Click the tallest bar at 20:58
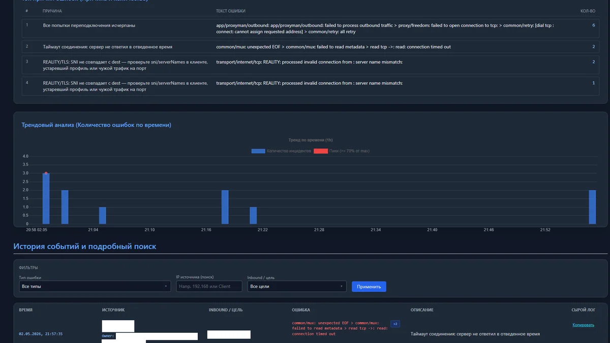Image resolution: width=610 pixels, height=343 pixels. pyautogui.click(x=46, y=199)
